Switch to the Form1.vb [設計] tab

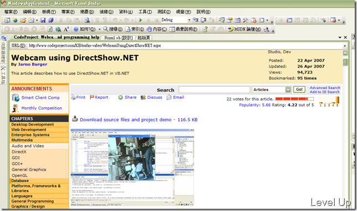[x=118, y=38]
